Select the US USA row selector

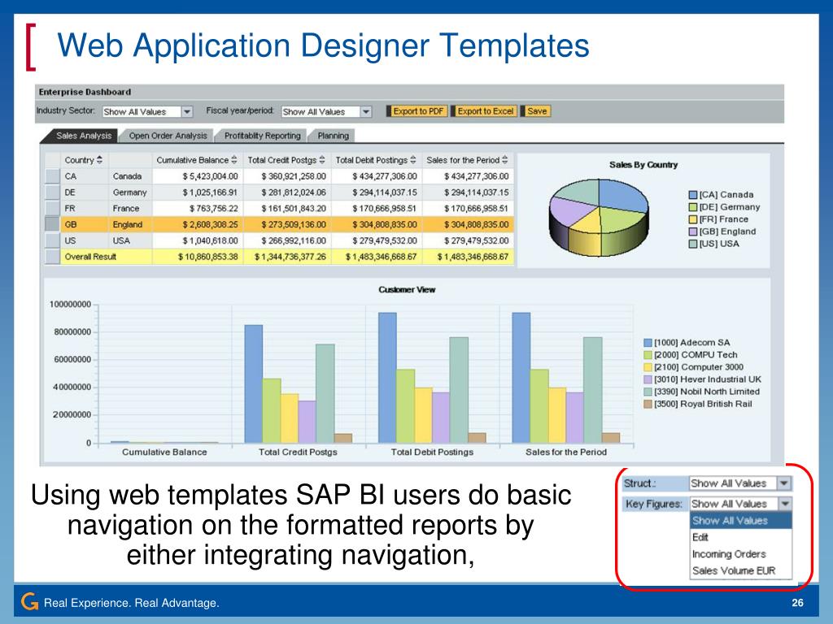pos(52,240)
